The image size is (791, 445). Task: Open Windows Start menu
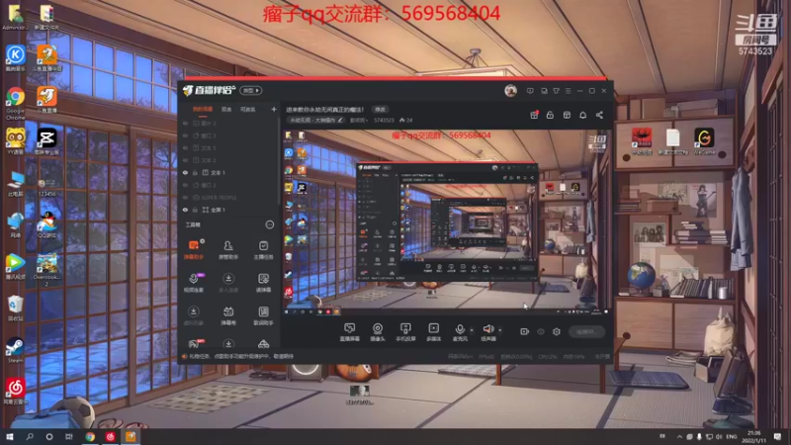pyautogui.click(x=9, y=436)
